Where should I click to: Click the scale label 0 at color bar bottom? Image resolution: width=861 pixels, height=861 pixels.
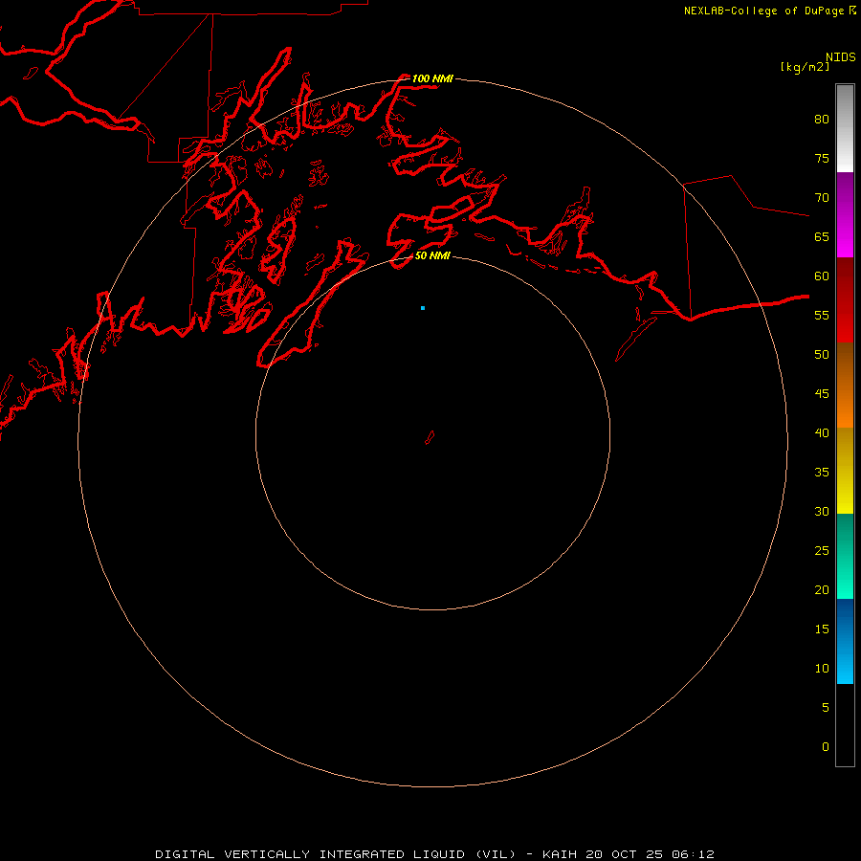(x=826, y=746)
